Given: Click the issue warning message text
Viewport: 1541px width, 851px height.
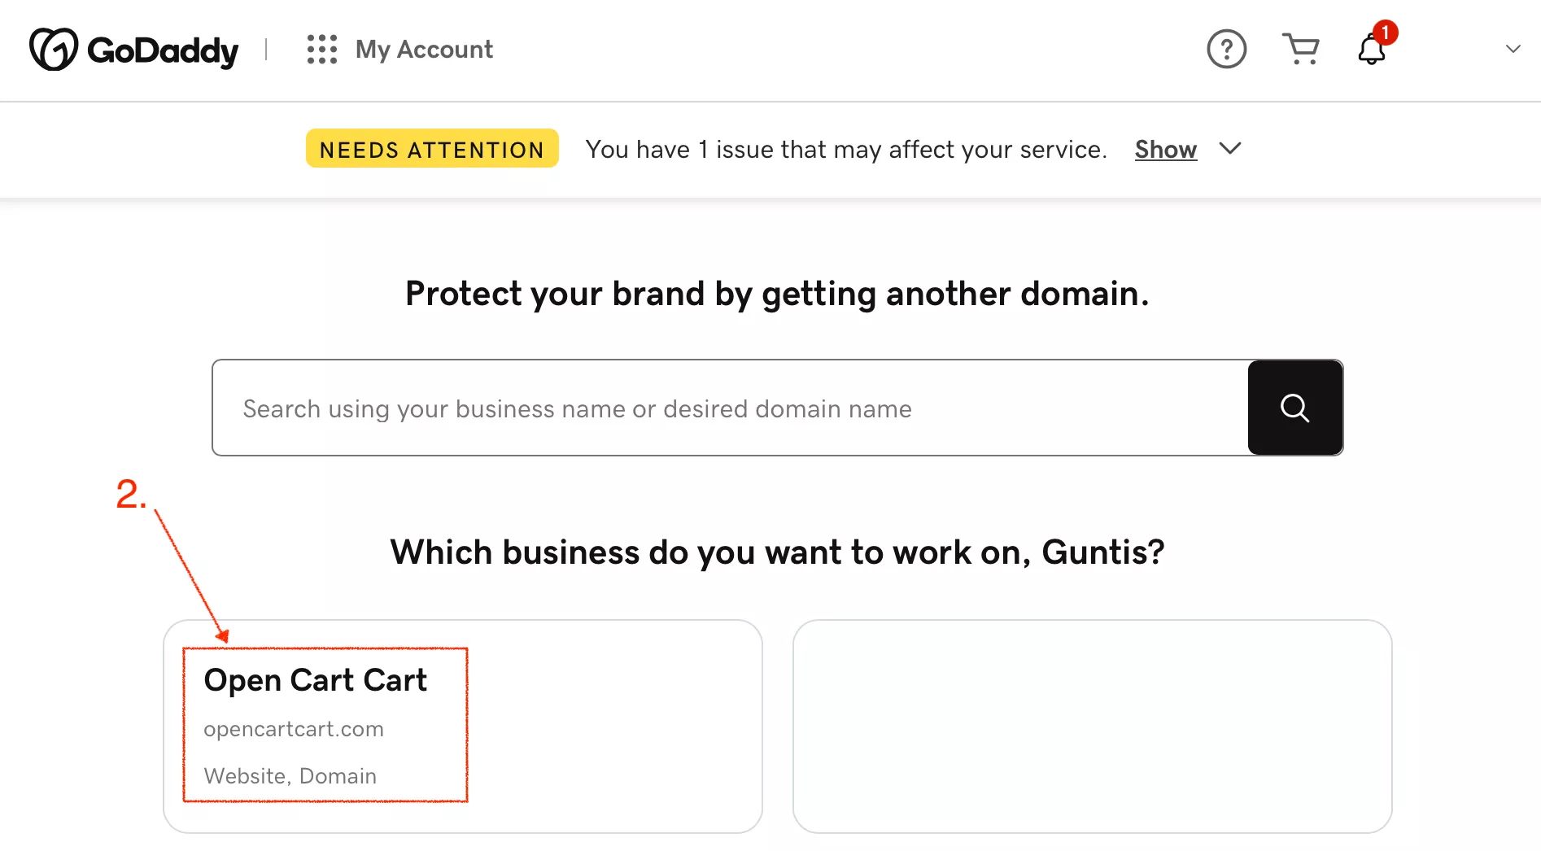Looking at the screenshot, I should (x=845, y=150).
